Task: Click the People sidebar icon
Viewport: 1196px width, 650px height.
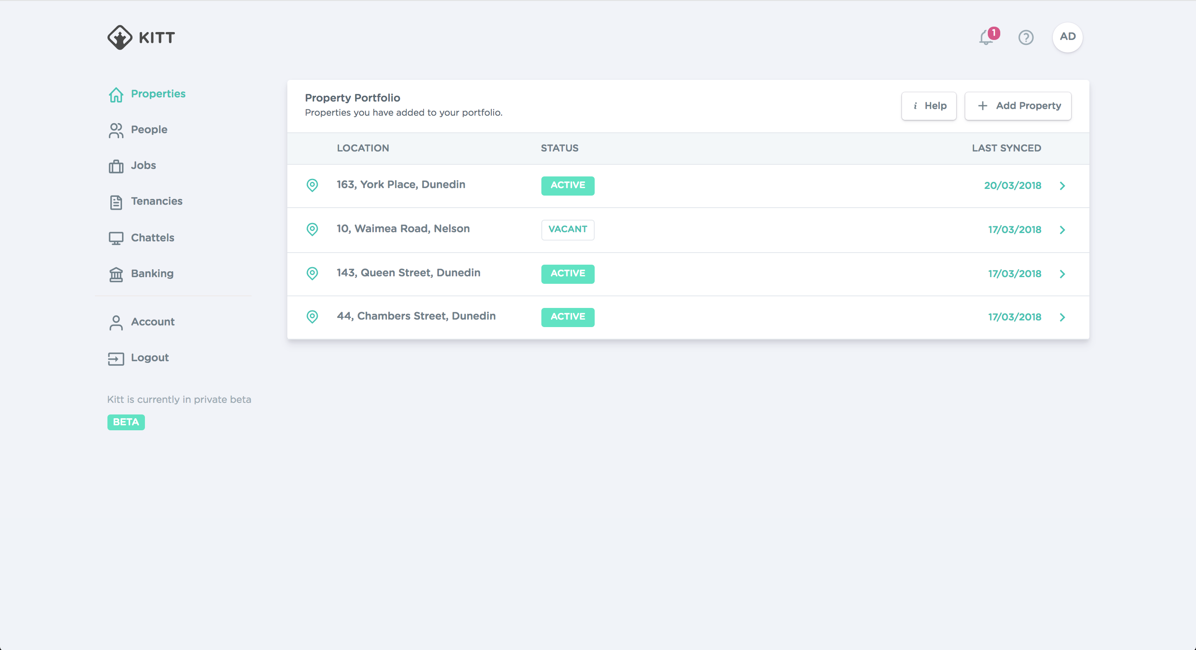Action: (x=116, y=130)
